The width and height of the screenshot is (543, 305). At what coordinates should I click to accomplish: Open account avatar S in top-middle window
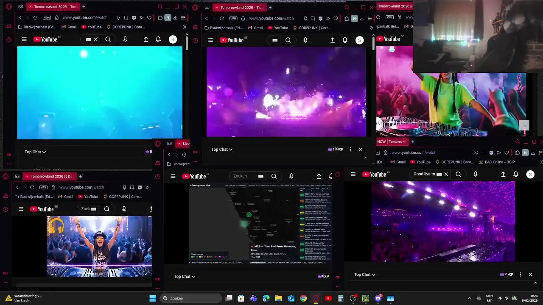pos(359,40)
